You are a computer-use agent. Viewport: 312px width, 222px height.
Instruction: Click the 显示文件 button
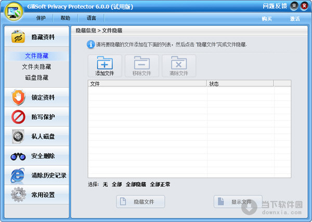(238, 202)
